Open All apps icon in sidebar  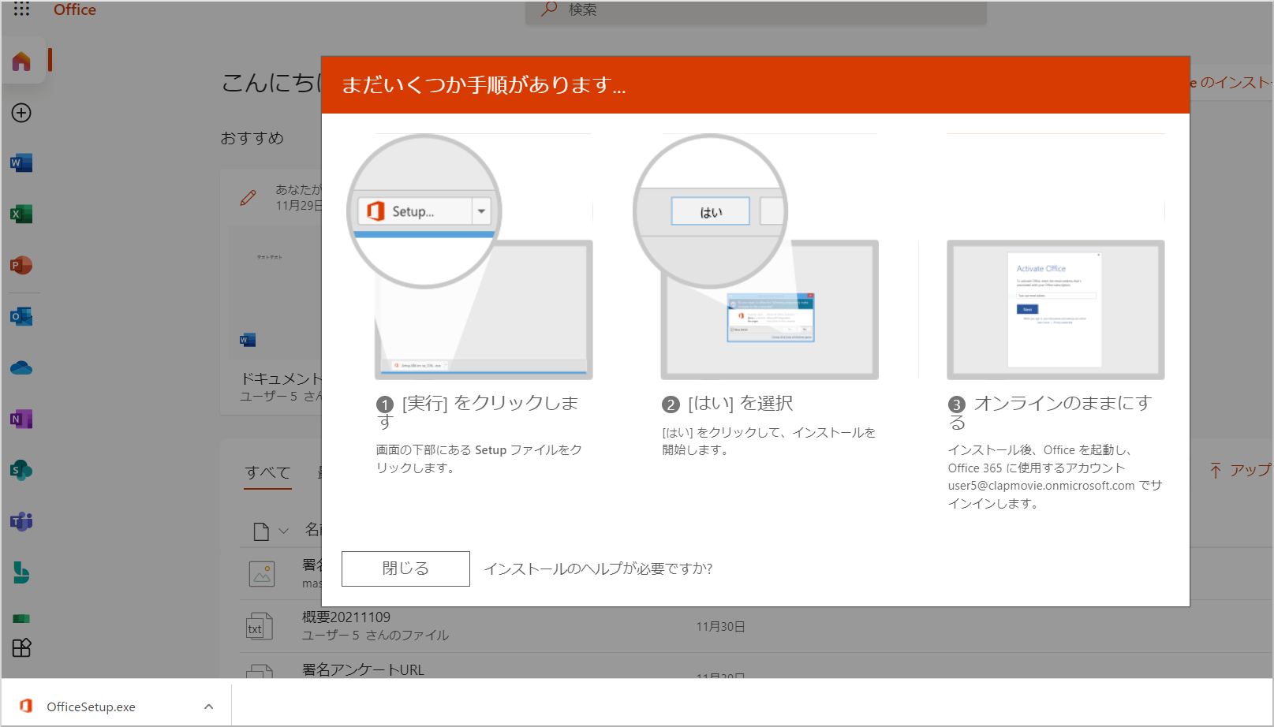(x=21, y=647)
